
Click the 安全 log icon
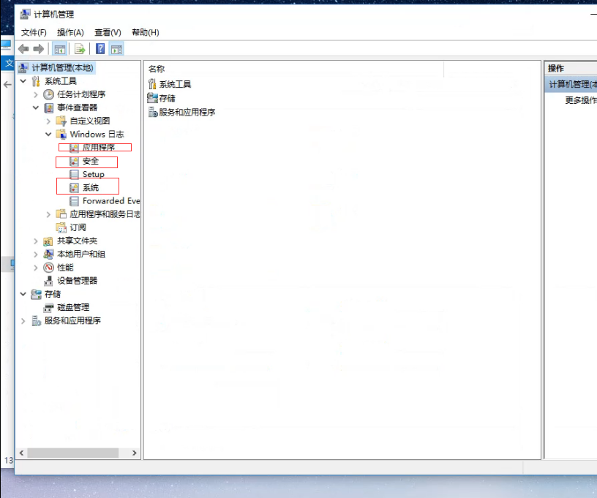coord(74,162)
